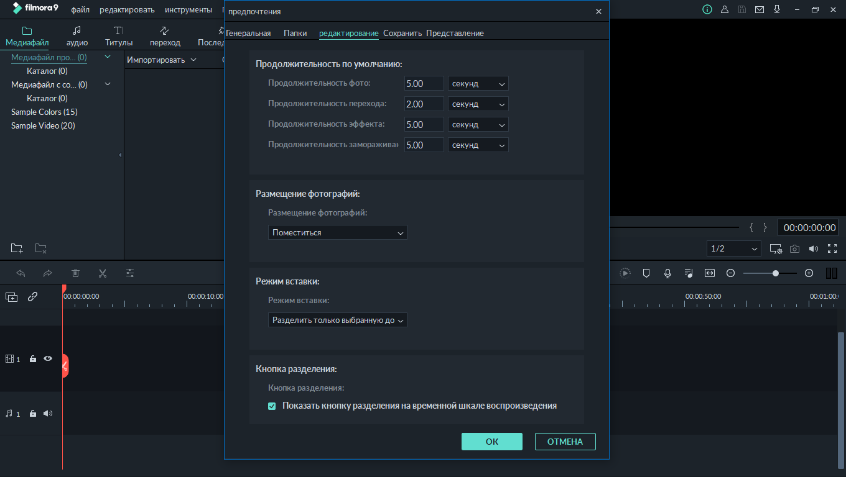Click the transition duration input field

[424, 104]
